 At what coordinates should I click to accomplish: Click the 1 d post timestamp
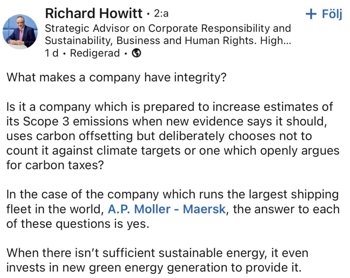(51, 53)
